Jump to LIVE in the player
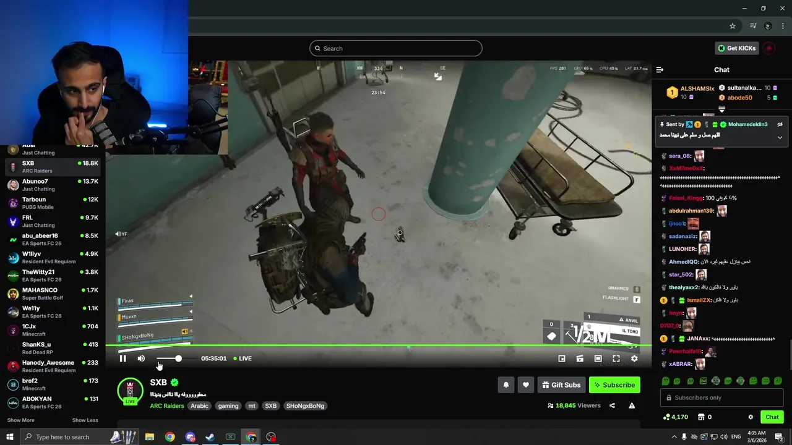 coord(243,358)
